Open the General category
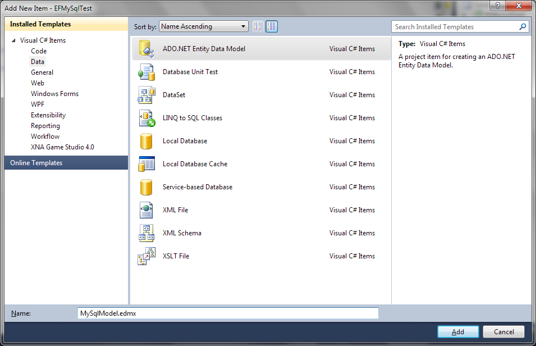This screenshot has height=346, width=536. [x=42, y=72]
